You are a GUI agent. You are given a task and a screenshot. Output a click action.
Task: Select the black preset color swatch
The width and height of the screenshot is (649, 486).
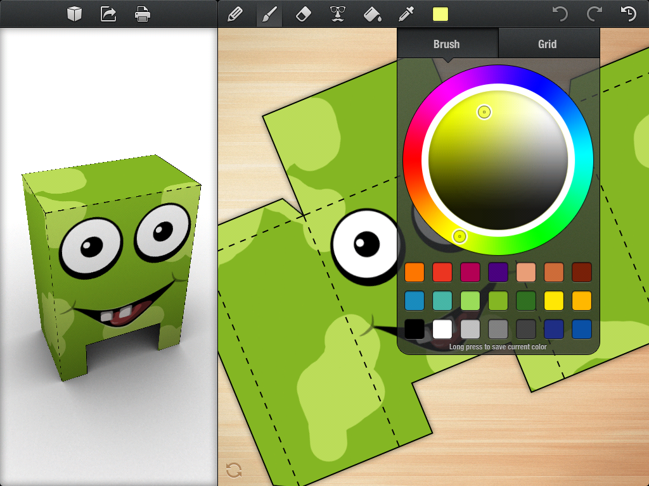tap(414, 329)
